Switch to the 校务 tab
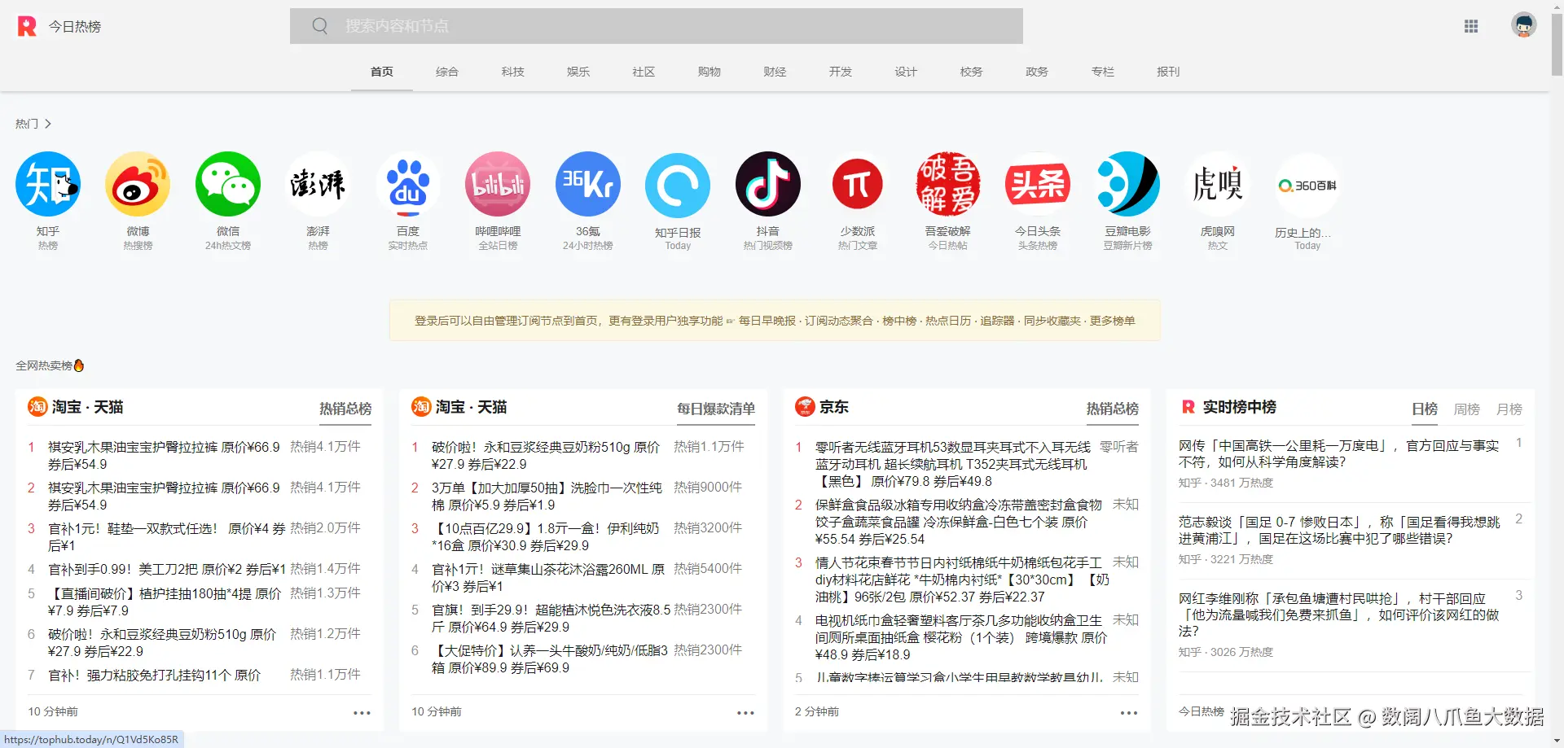The width and height of the screenshot is (1564, 748). click(x=971, y=72)
